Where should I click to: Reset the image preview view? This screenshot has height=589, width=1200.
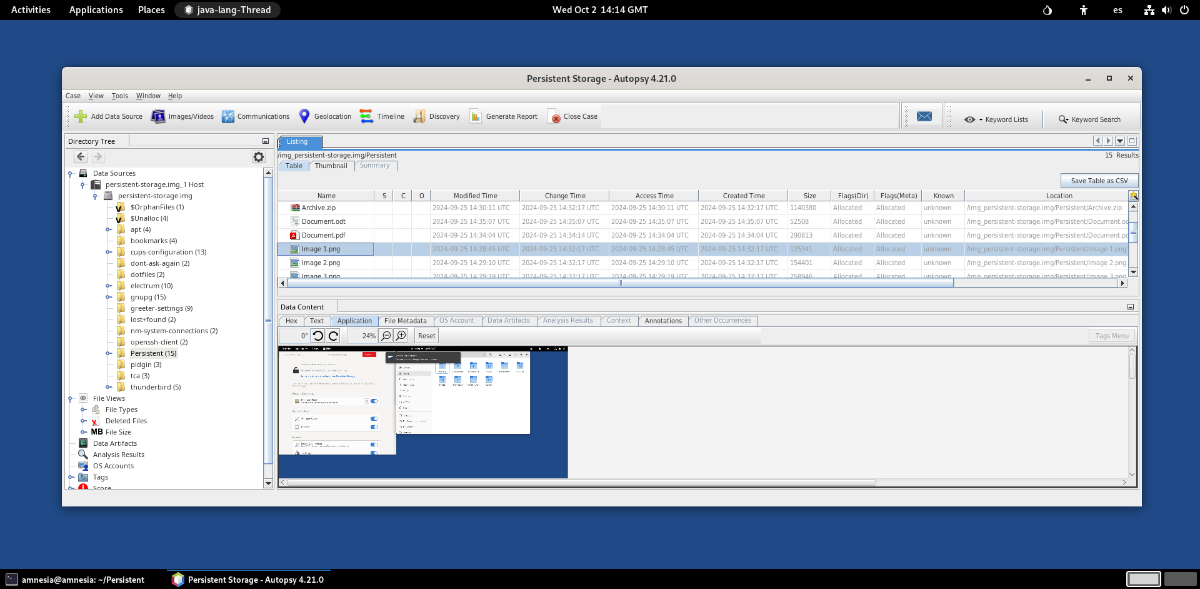[x=426, y=336]
